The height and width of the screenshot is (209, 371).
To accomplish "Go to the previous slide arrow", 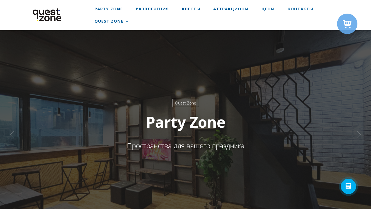I will point(12,135).
